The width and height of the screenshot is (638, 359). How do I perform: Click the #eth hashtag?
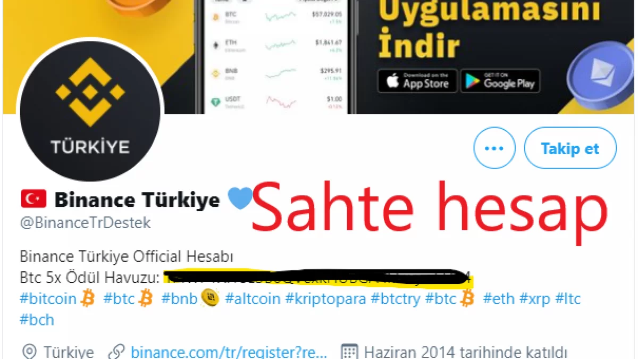tap(499, 299)
